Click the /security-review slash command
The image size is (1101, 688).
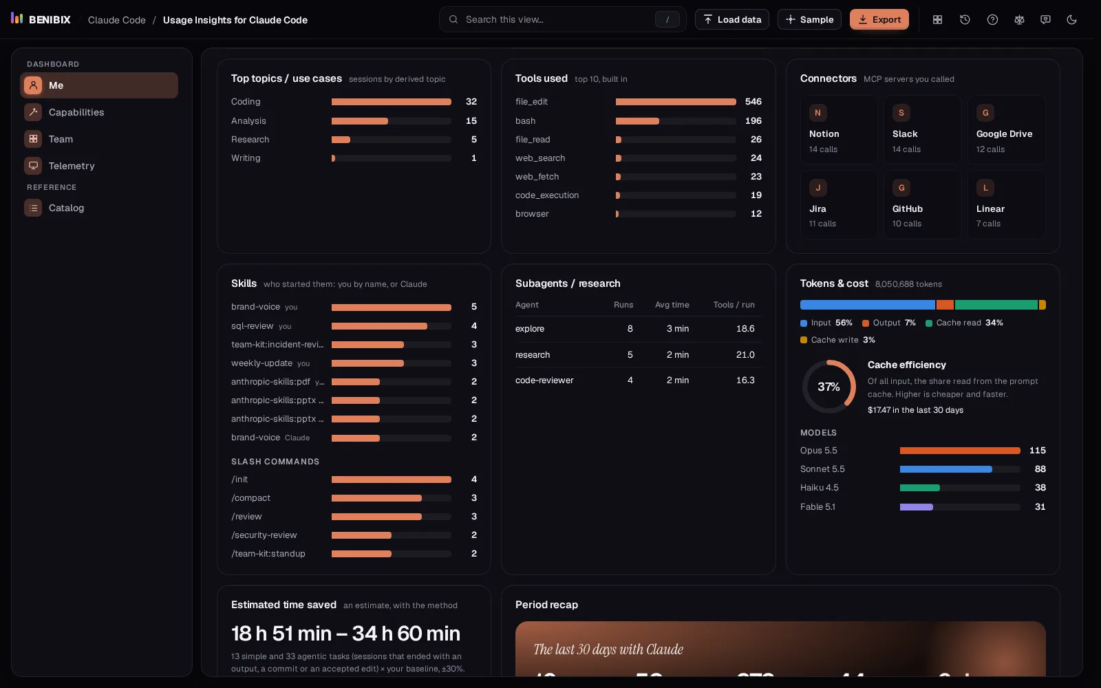pyautogui.click(x=264, y=535)
